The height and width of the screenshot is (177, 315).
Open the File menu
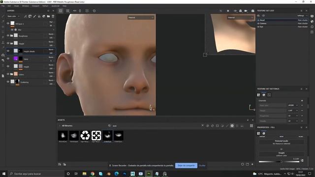[3, 6]
